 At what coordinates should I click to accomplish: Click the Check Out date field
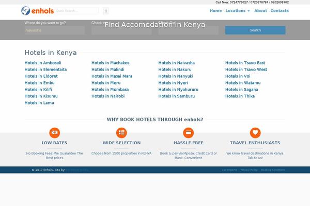189,30
